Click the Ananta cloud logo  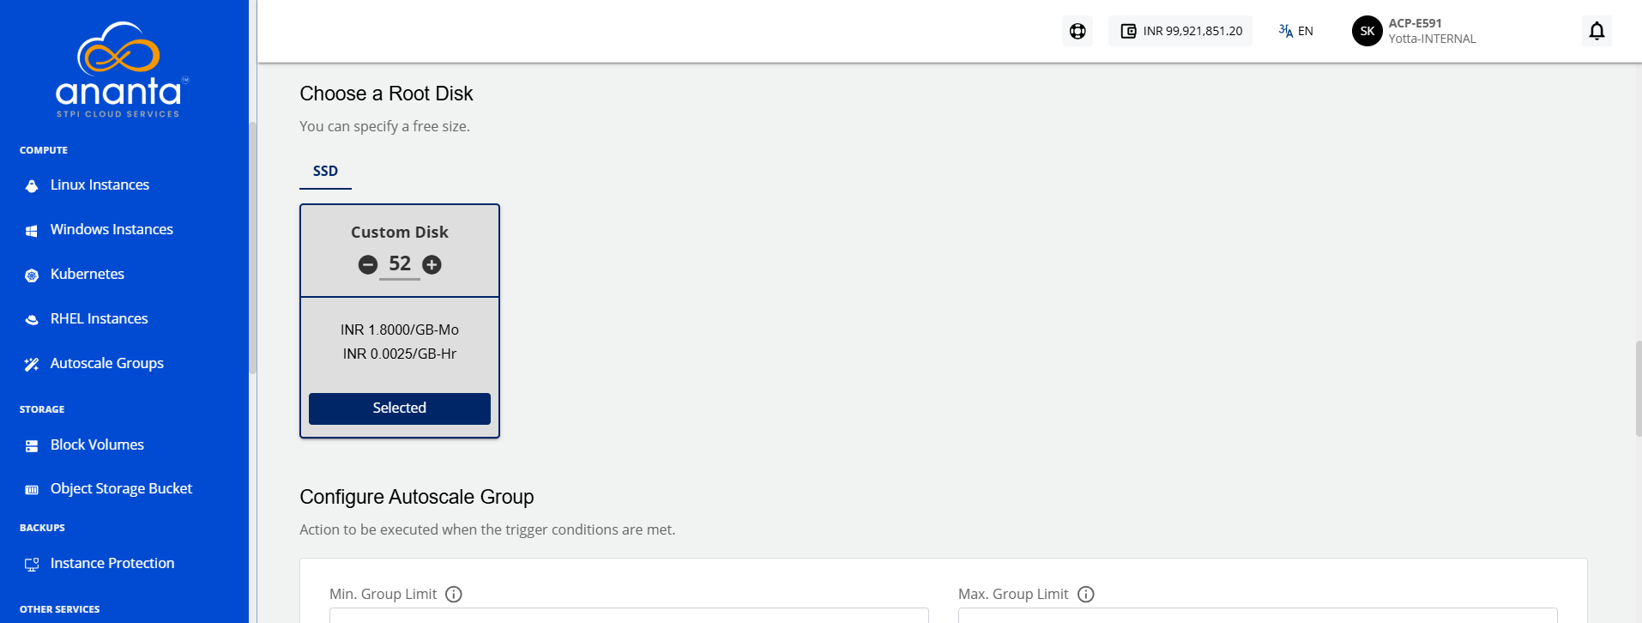121,70
